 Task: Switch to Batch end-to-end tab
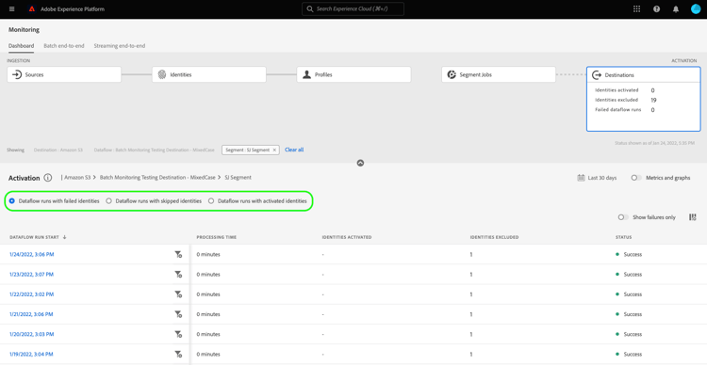(x=64, y=46)
